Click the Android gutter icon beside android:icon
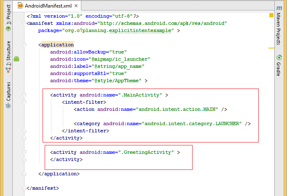The image size is (287, 196). pyautogui.click(x=16, y=59)
